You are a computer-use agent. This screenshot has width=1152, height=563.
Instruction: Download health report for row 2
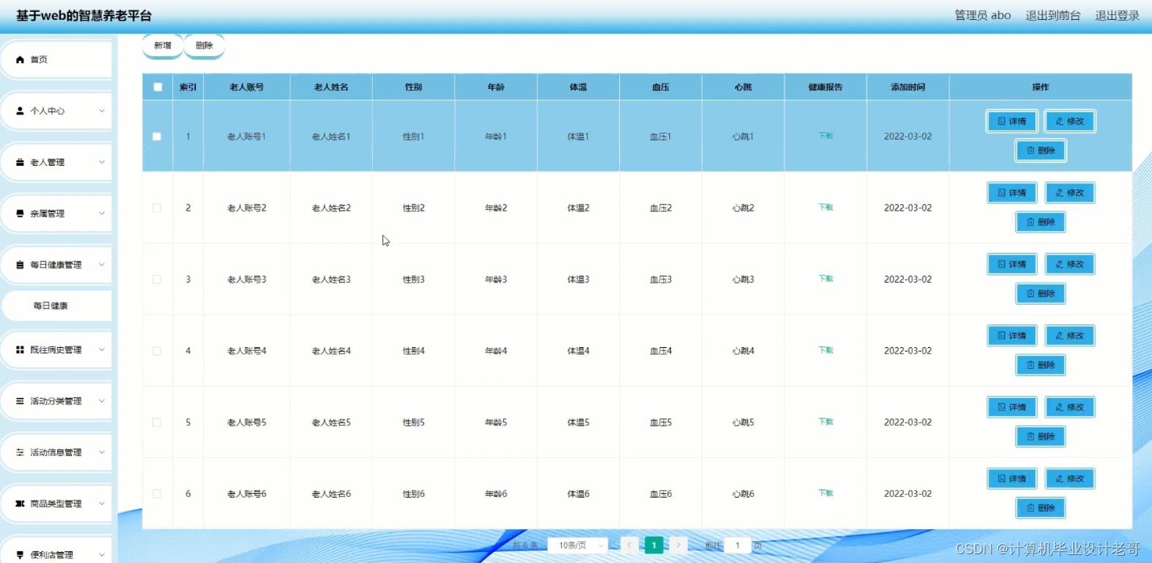[825, 208]
